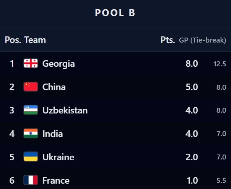Click the Georgia flag icon
The height and width of the screenshot is (189, 231).
(31, 64)
